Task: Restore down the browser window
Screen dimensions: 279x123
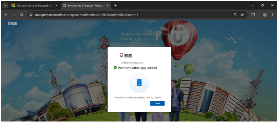Action: (x=262, y=5)
